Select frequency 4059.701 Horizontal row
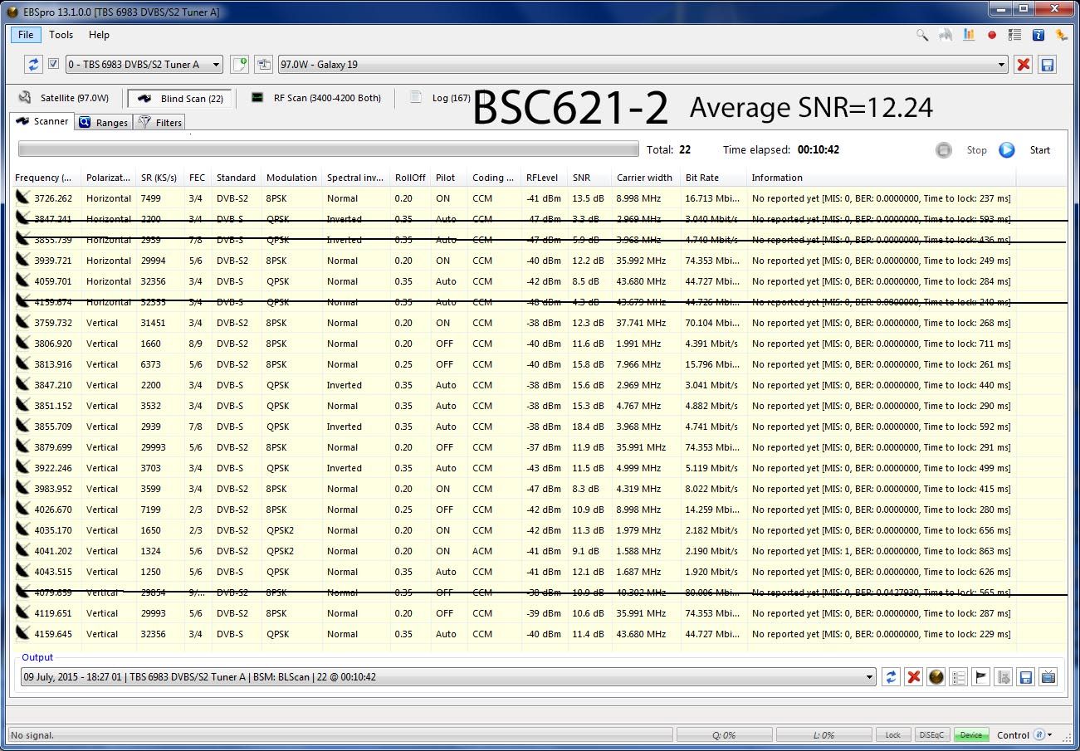 tap(540, 281)
